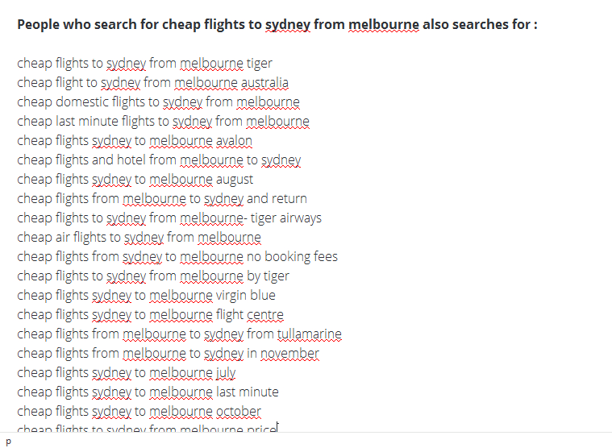
Task: Place cursor in 'cheap air flights' line
Action: (x=139, y=237)
